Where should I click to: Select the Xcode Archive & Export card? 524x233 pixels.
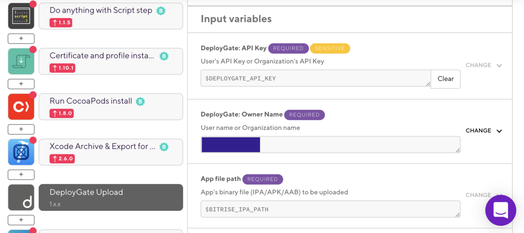tap(111, 152)
